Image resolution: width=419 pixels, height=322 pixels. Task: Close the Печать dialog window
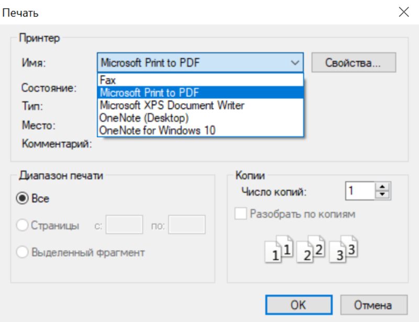pos(403,12)
